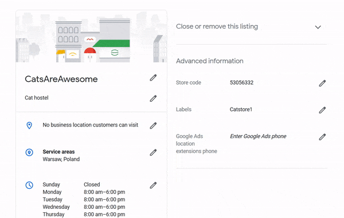Click the location pin icon
344x218 pixels.
click(x=29, y=125)
